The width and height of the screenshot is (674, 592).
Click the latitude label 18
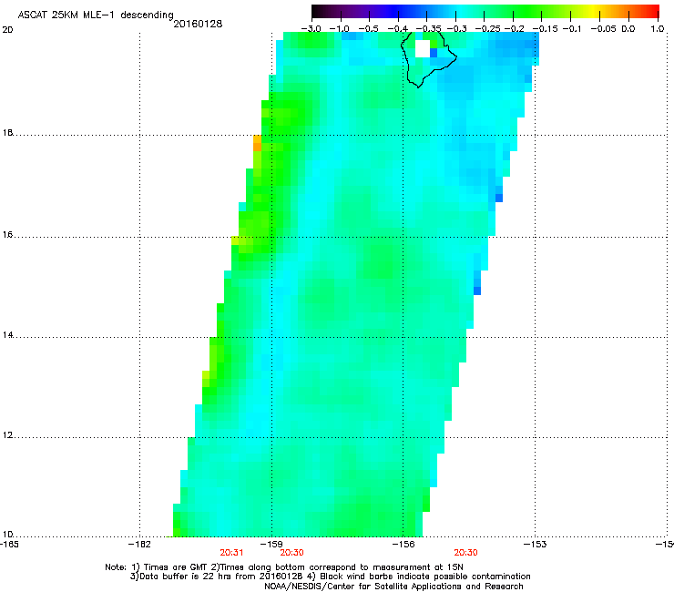[7, 132]
